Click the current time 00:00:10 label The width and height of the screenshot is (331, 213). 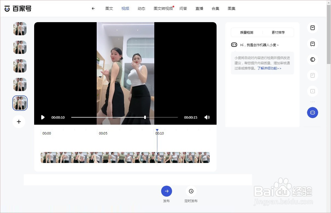(x=58, y=118)
